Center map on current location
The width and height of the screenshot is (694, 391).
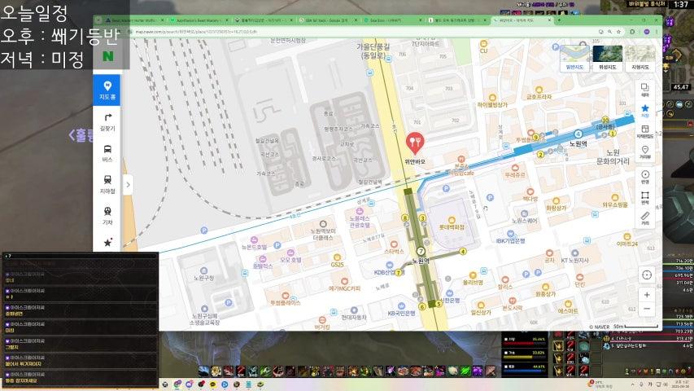pyautogui.click(x=647, y=275)
